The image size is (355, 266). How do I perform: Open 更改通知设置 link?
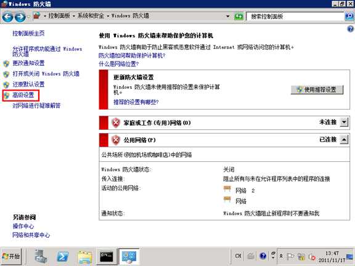pyautogui.click(x=28, y=63)
